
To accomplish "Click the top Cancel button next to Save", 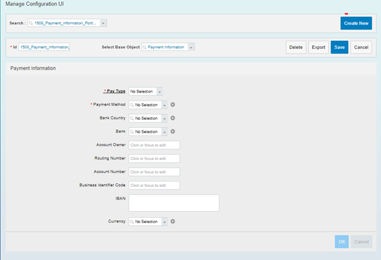I will [361, 48].
